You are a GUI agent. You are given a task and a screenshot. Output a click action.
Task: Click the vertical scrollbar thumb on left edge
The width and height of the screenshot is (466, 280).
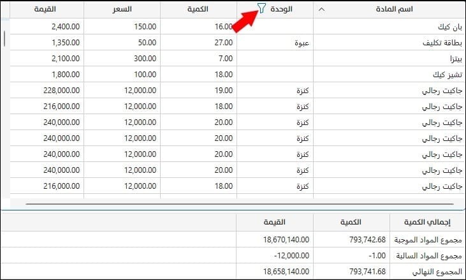coord(4,39)
